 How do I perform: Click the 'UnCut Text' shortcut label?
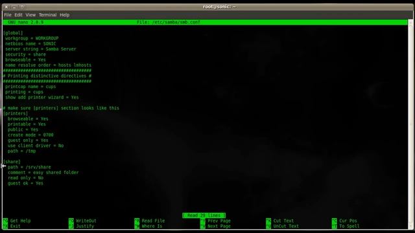tap(286, 226)
